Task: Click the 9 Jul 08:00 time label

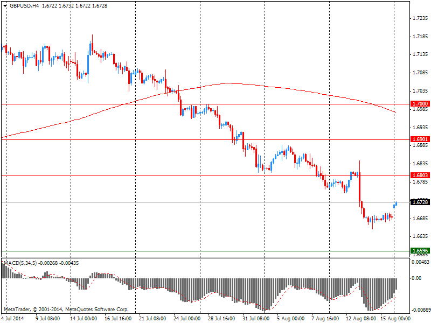Action: (48, 319)
